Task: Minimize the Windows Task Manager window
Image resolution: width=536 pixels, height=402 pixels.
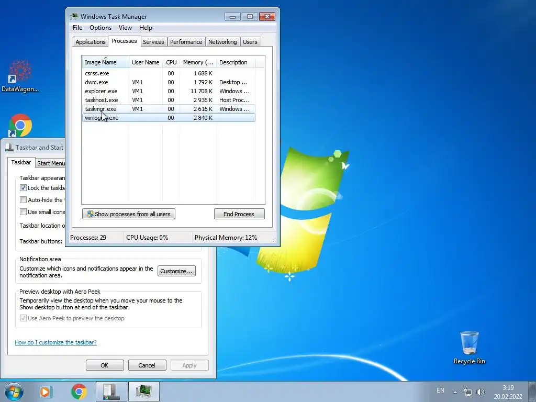Action: pyautogui.click(x=232, y=16)
